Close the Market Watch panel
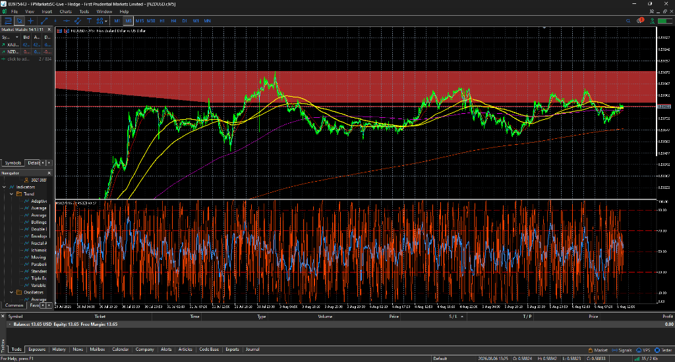 tap(49, 30)
